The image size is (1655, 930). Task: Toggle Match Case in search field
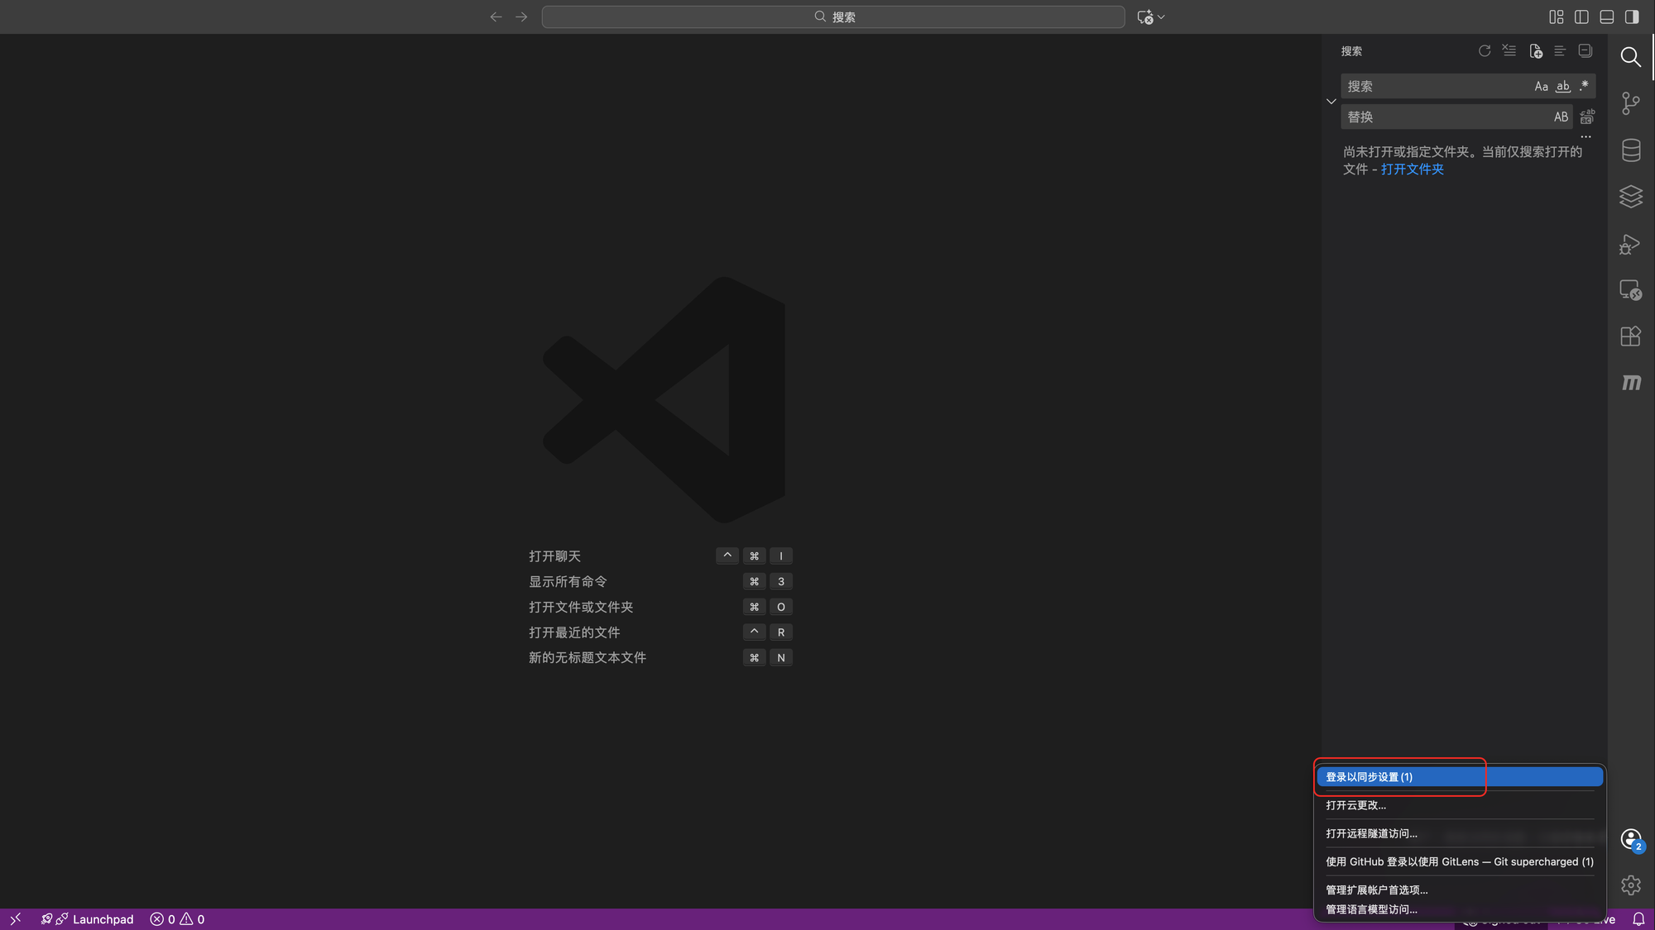1541,86
